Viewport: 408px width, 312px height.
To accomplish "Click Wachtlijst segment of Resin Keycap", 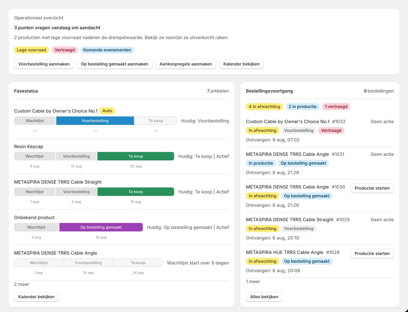I will (35, 156).
